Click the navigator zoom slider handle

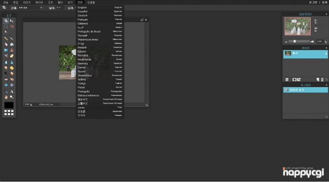coord(294,41)
